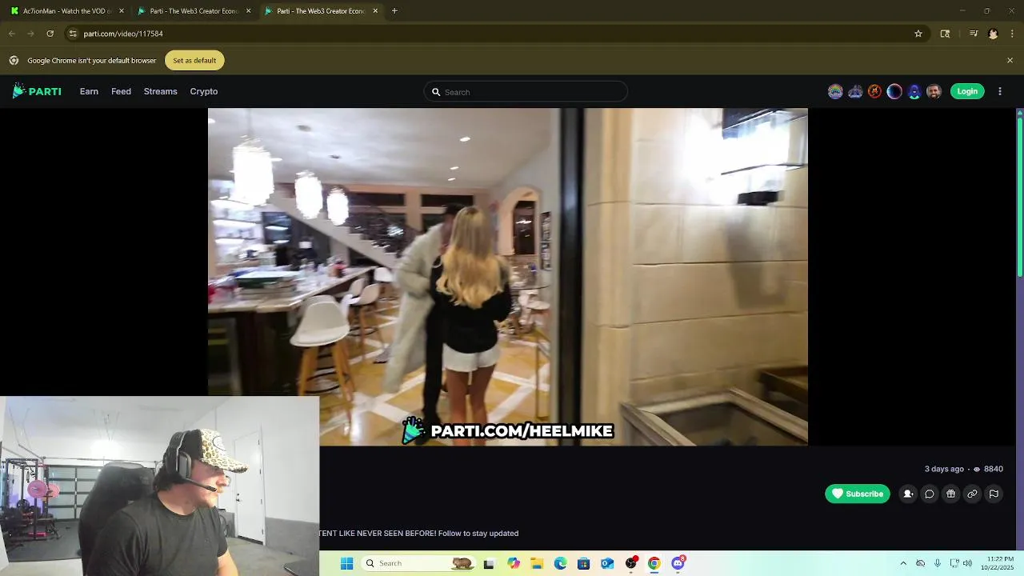Open Outlook from taskbar
Screen dimensions: 1024x576
(x=607, y=563)
